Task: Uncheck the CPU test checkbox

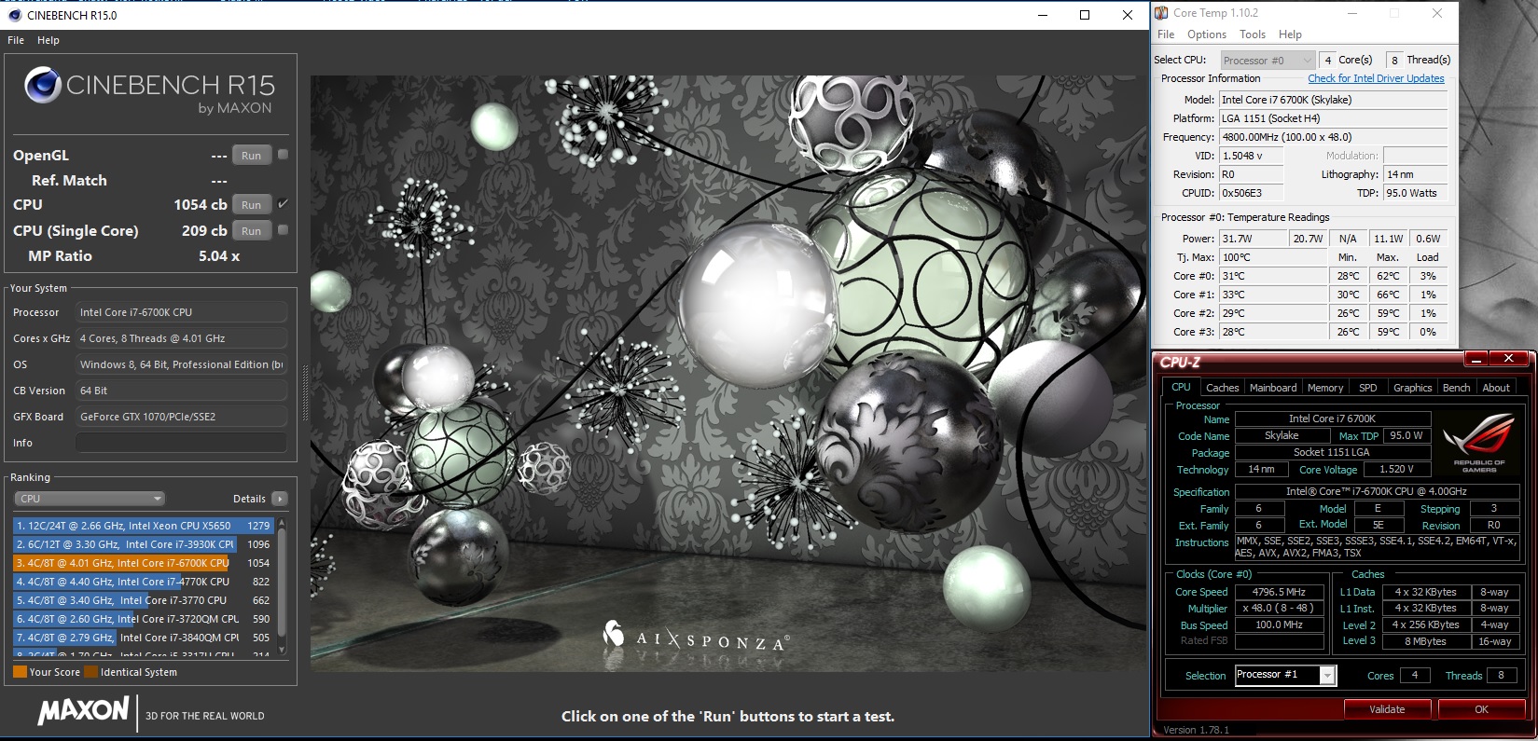Action: [x=283, y=204]
